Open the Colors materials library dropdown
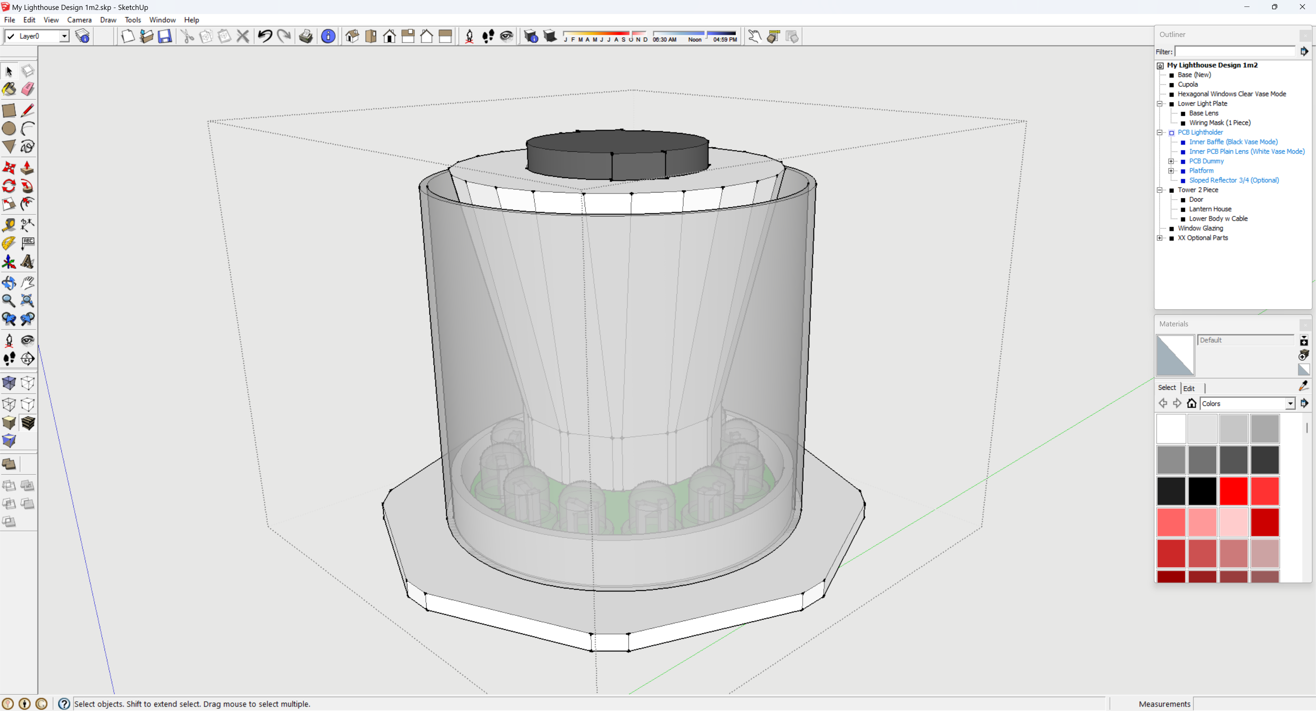1316x711 pixels. [1290, 404]
